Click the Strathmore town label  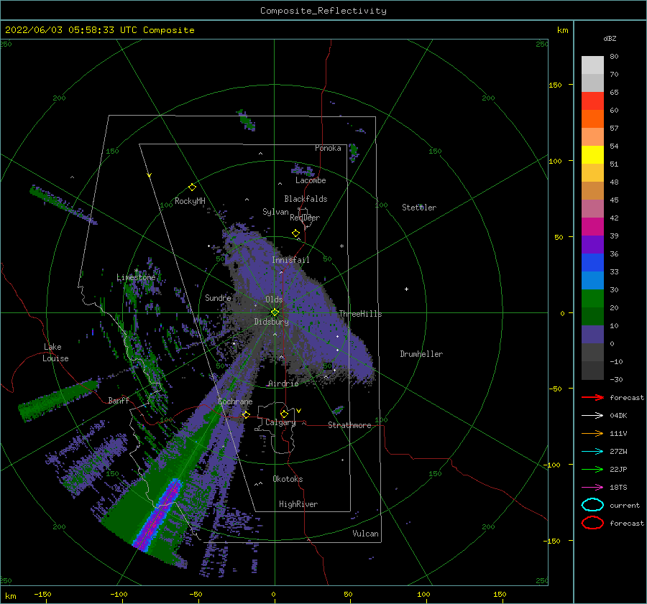[x=349, y=425]
